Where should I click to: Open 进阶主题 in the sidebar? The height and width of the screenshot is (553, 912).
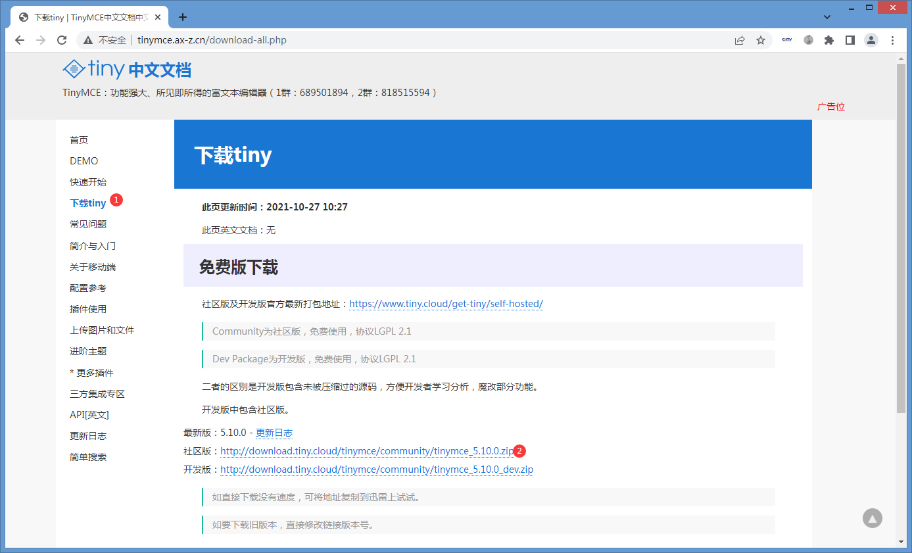point(88,351)
